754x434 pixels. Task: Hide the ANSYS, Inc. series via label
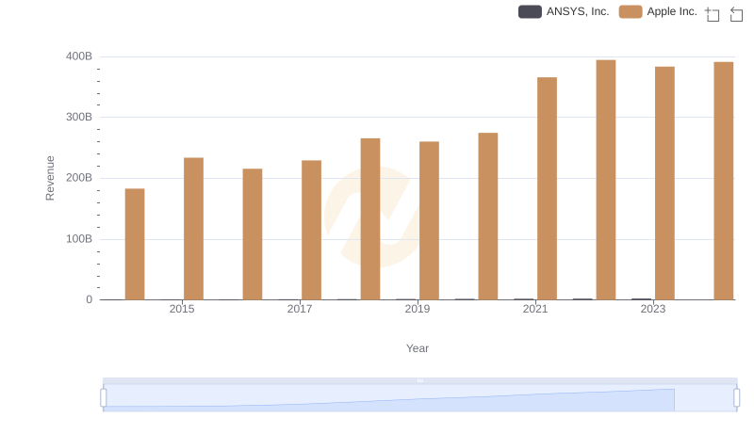(577, 12)
